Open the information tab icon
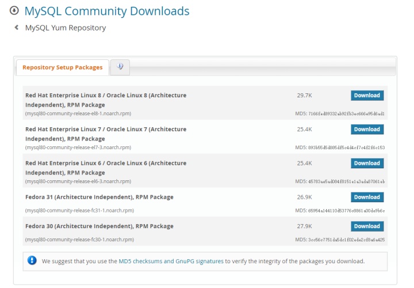Image resolution: width=414 pixels, height=288 pixels. tap(120, 67)
